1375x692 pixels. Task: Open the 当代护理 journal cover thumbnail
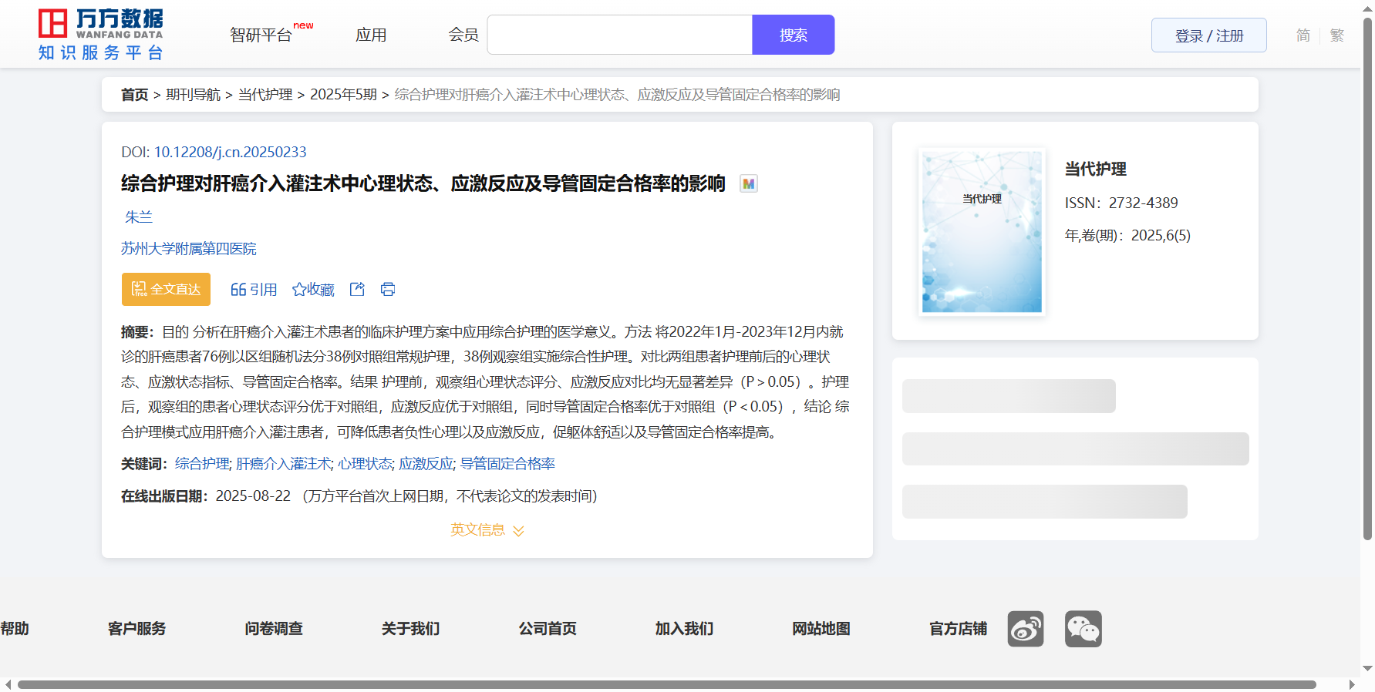click(x=982, y=231)
